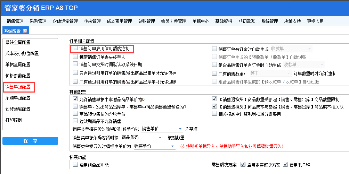Screen dimensions: 349x174
Task: Open the 成本费用管理 menu
Action: pyautogui.click(x=120, y=21)
